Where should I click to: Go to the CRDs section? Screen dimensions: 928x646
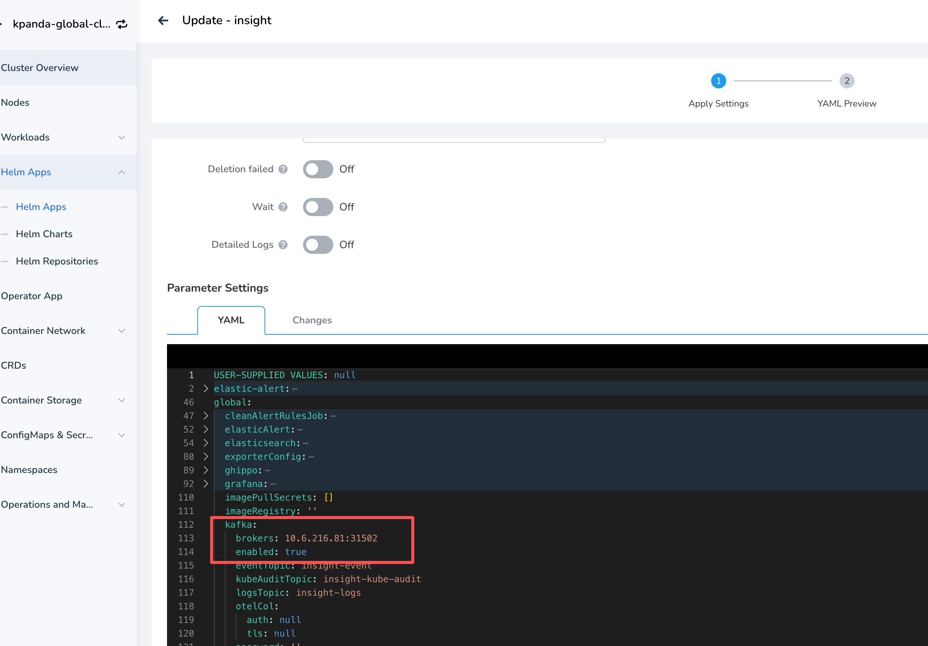[x=14, y=365]
